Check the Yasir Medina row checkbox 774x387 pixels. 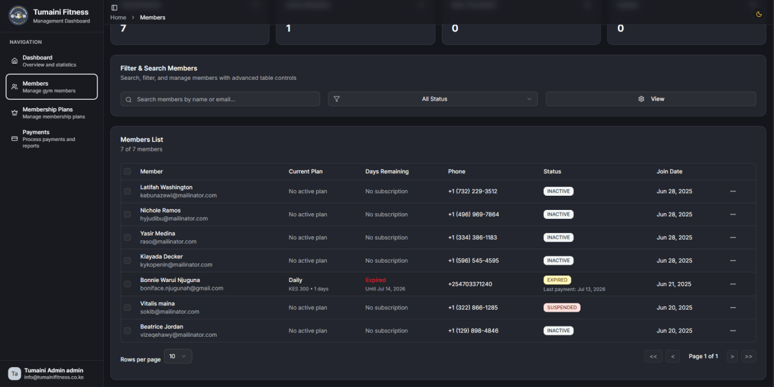127,238
